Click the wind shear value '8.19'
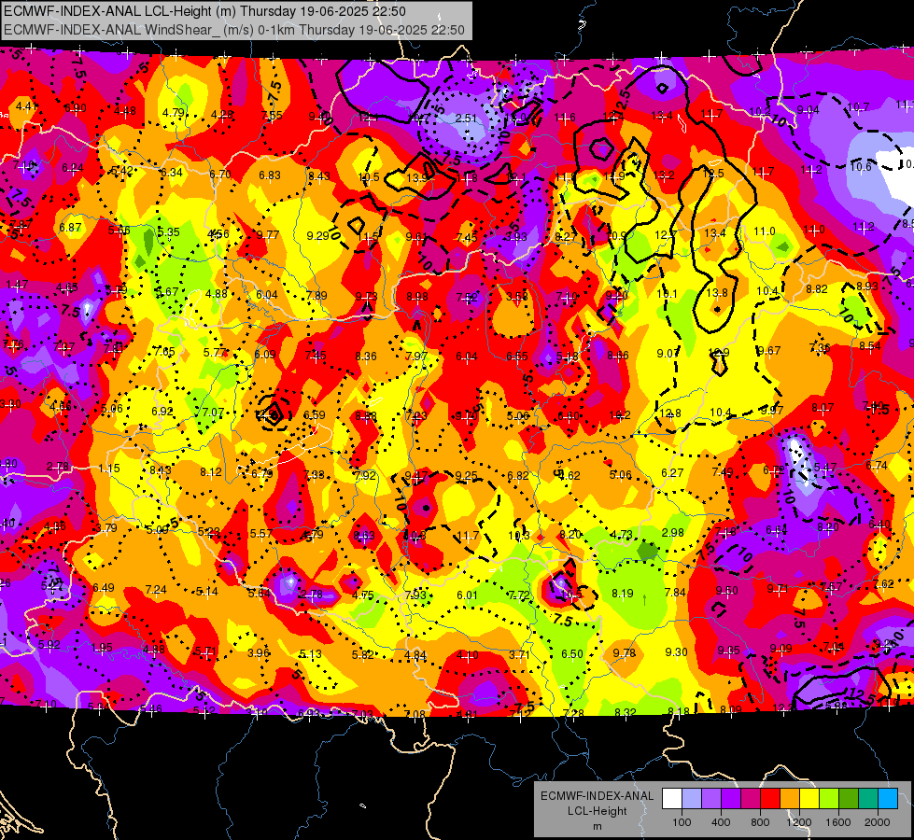The height and width of the screenshot is (840, 914). tap(623, 594)
